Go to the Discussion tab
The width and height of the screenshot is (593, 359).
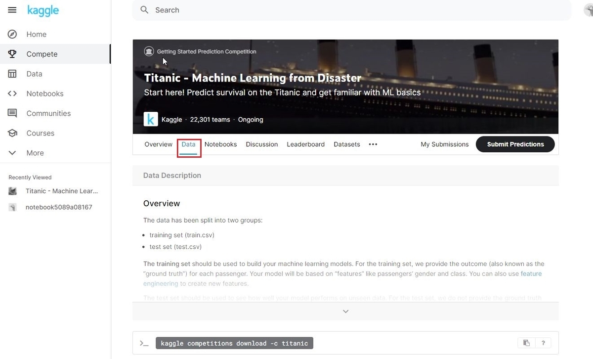point(262,144)
